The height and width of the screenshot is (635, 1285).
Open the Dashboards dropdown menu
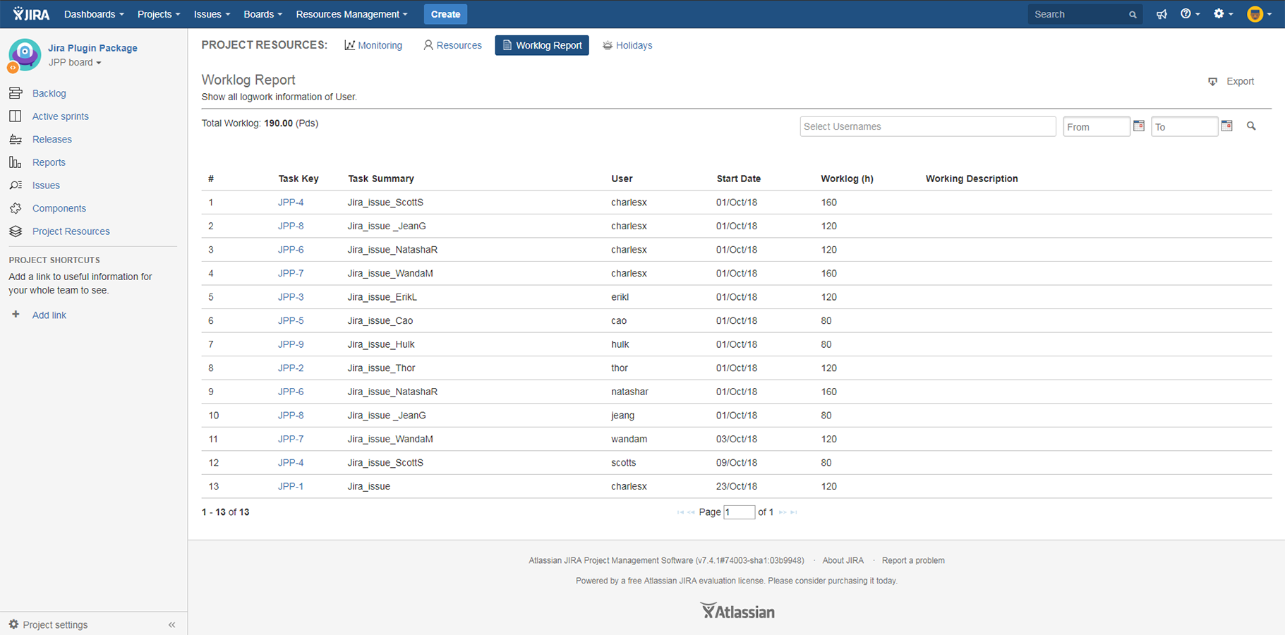click(94, 14)
